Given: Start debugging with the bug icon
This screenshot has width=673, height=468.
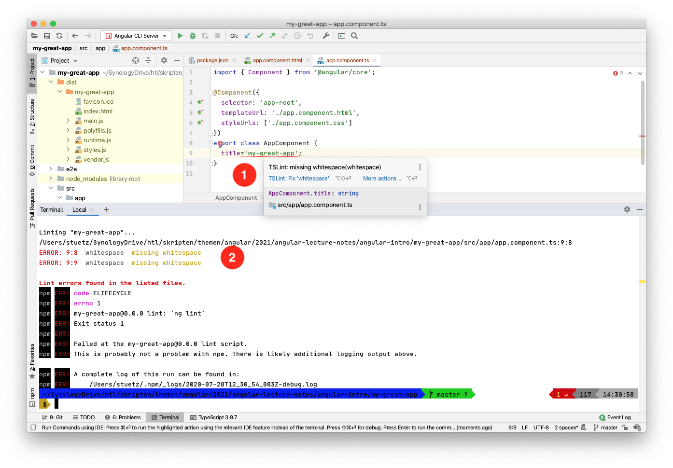Looking at the screenshot, I should (x=193, y=36).
